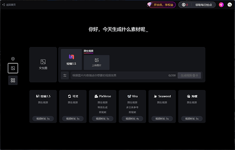This screenshot has width=235, height=150.
Task: Click the Seaweed logo icon
Action: (x=155, y=96)
